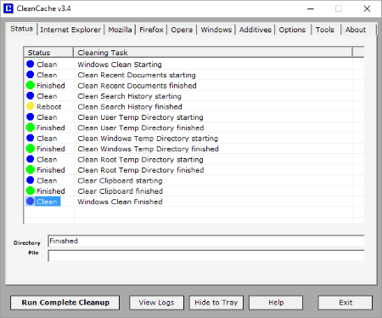This screenshot has width=382, height=318.
Task: Click blue dot beside Clean Windows Temp Directory starting
Action: tap(31, 138)
